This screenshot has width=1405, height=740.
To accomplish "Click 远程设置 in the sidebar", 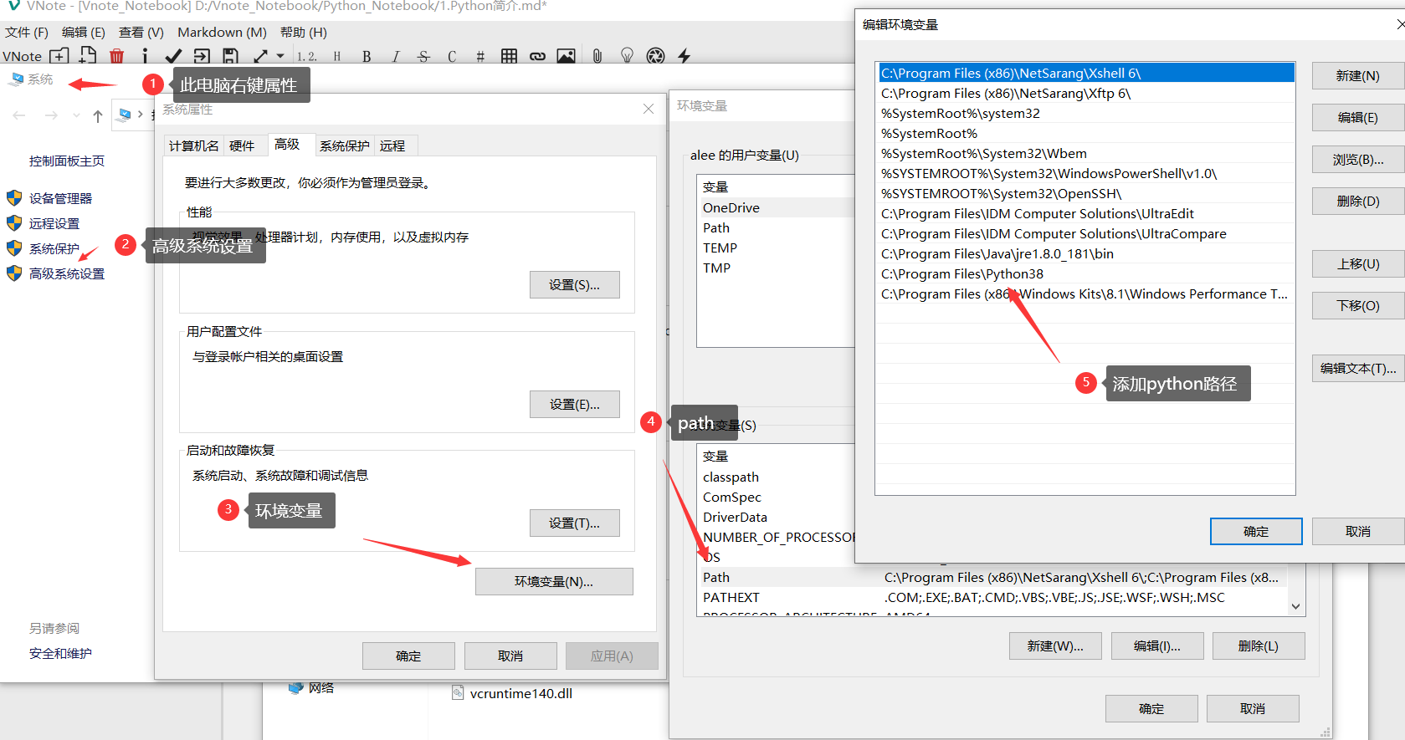I will click(x=54, y=223).
